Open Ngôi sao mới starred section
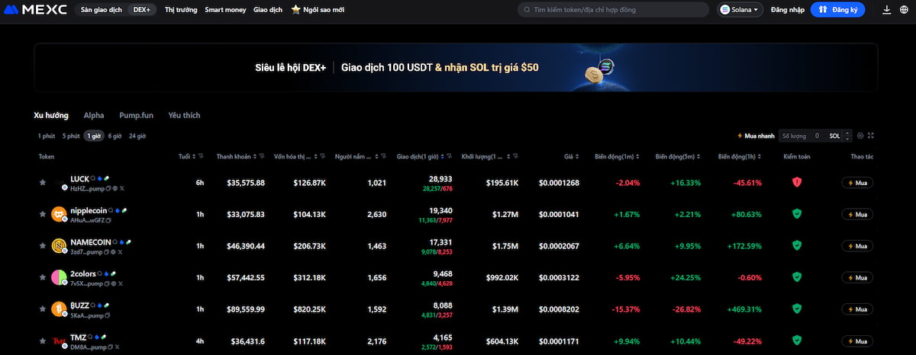916x355 pixels. [x=318, y=10]
